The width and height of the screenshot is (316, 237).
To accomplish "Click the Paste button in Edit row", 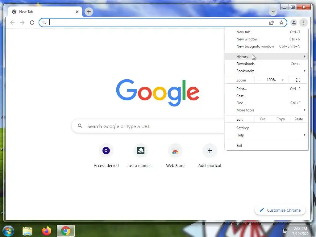I will [x=299, y=119].
